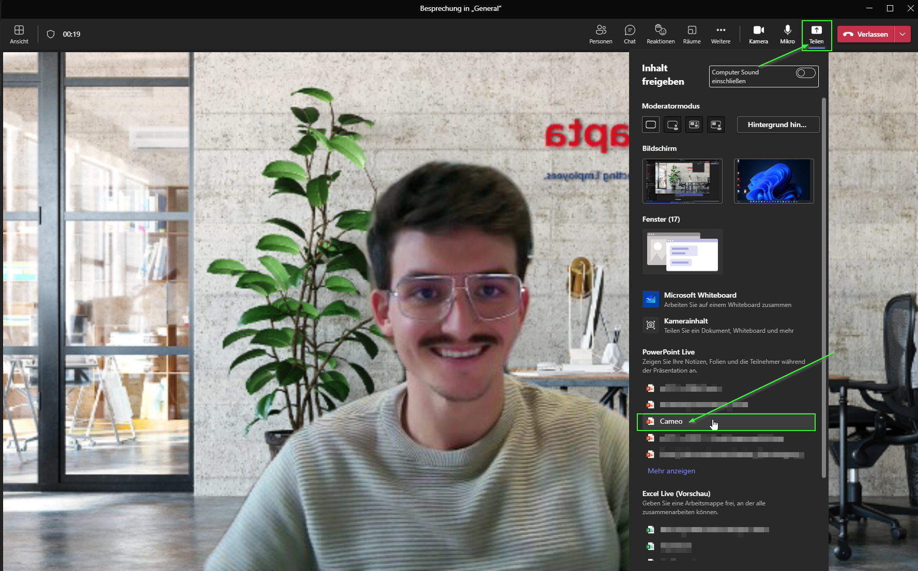Click Verlassen to leave meeting

click(866, 34)
